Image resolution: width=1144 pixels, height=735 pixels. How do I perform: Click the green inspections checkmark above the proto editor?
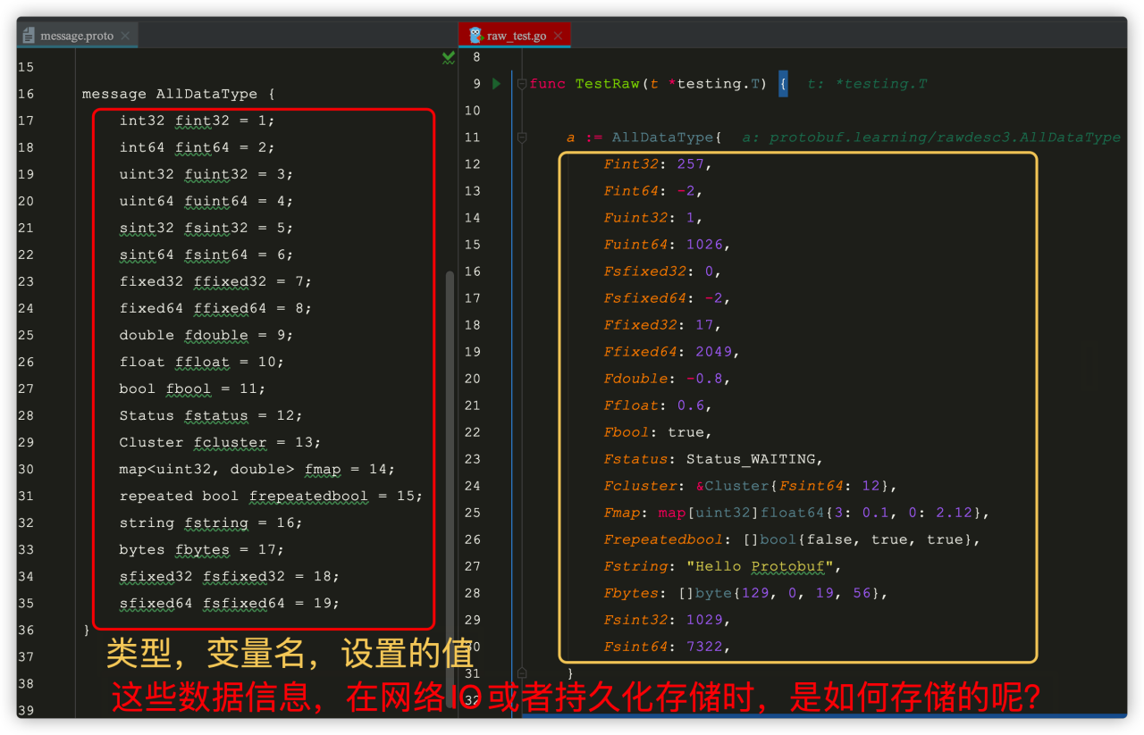click(448, 57)
